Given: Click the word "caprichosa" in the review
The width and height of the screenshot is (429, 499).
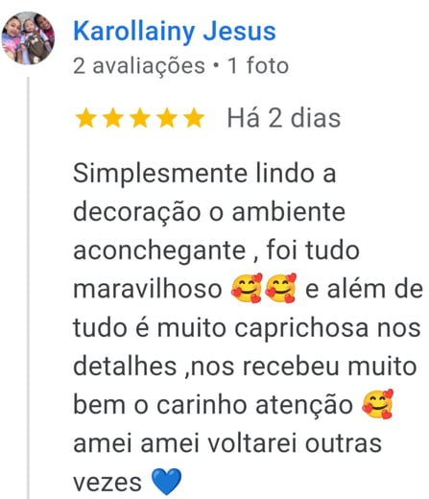Looking at the screenshot, I should (x=301, y=329).
